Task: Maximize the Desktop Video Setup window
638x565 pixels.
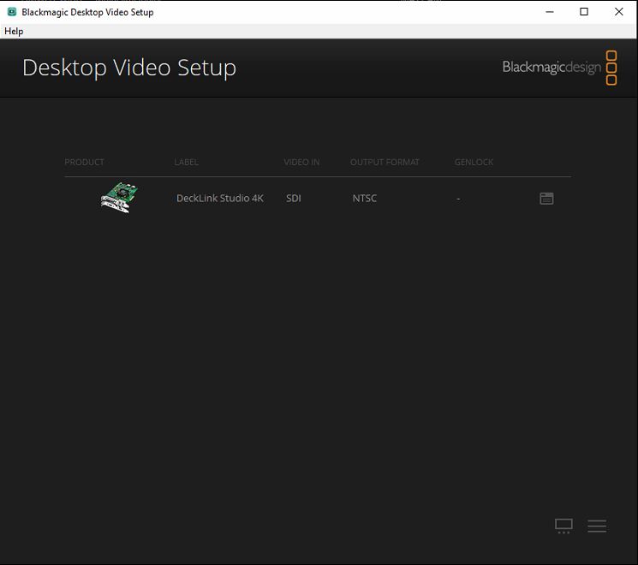Action: click(x=584, y=12)
